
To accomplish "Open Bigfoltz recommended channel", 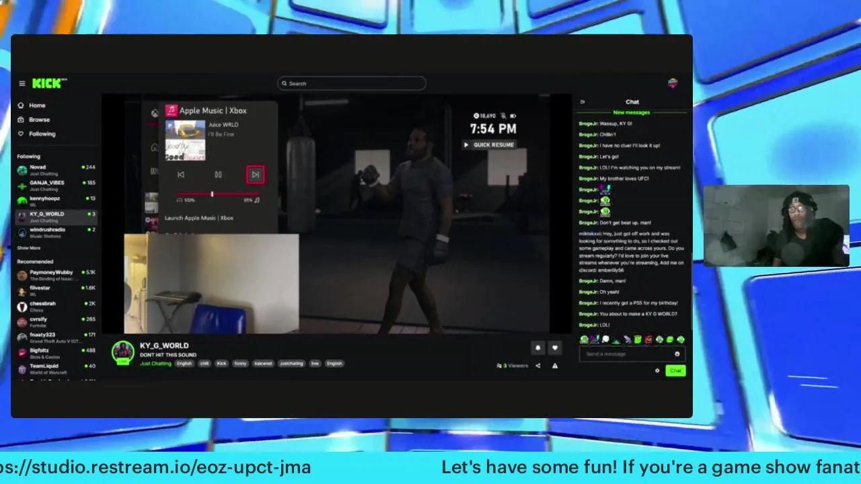I will coord(57,353).
